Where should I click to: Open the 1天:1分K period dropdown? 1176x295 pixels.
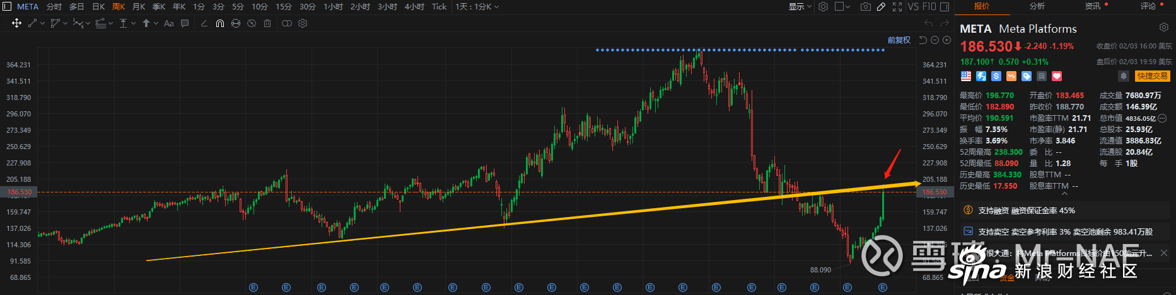click(x=477, y=6)
